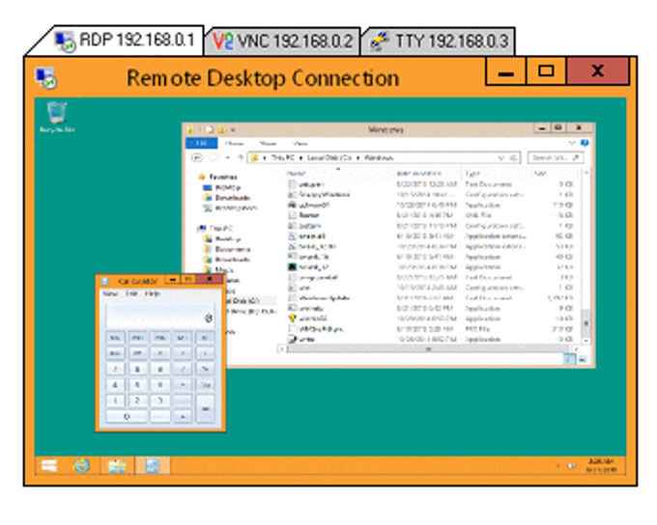Switch to the TTY 192.168.0.3 tab

pos(439,41)
